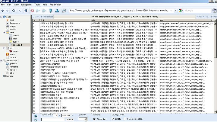
Task: Open the history view
Action: pyautogui.click(x=10, y=76)
